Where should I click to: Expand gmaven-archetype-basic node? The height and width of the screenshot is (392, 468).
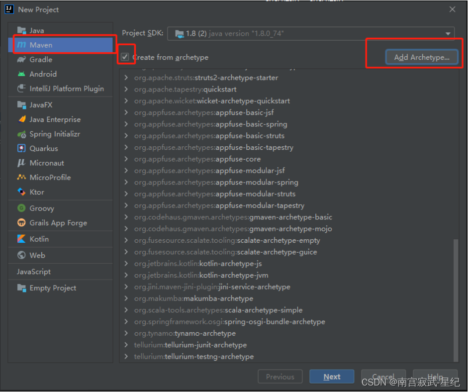pyautogui.click(x=126, y=217)
